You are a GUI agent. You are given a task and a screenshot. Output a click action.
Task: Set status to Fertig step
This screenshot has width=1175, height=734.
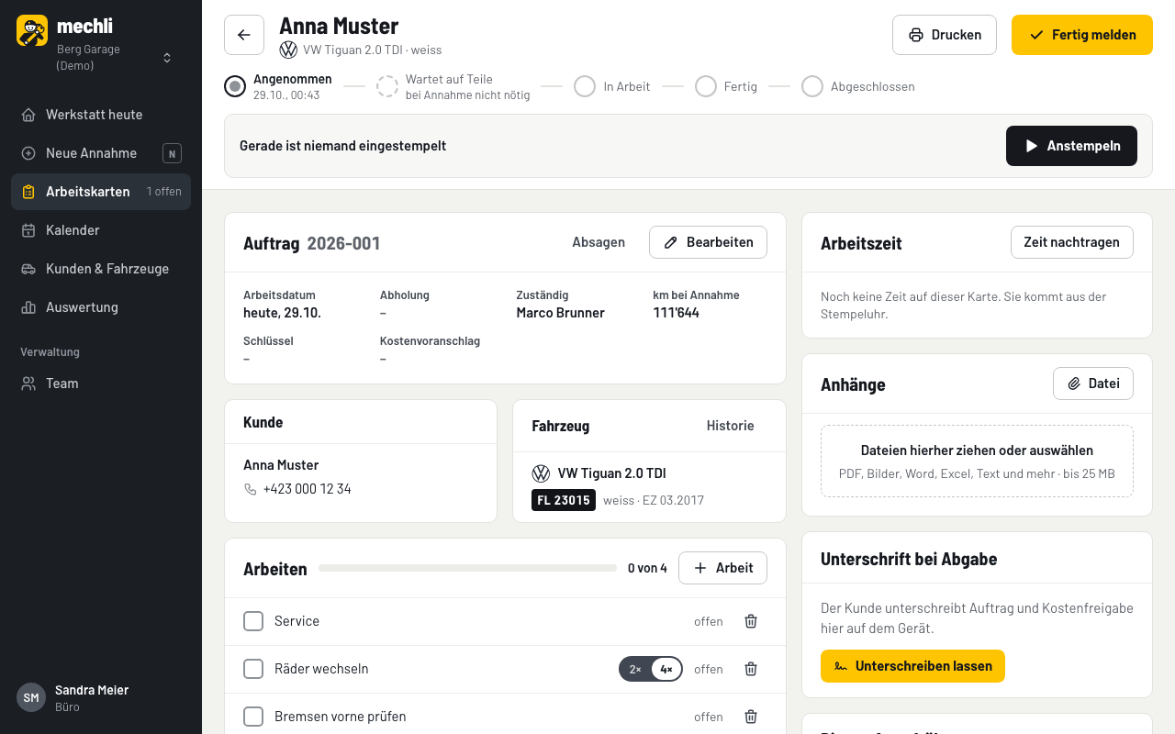point(726,86)
